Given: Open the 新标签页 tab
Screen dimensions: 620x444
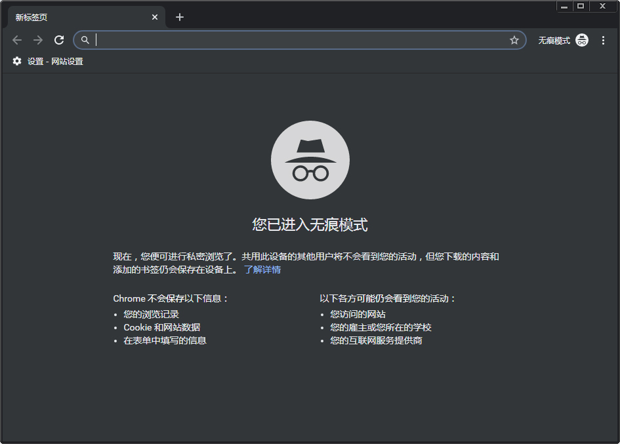Looking at the screenshot, I should point(79,17).
